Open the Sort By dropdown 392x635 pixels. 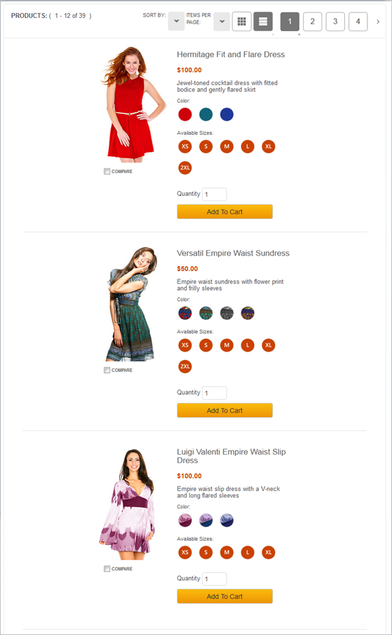[x=176, y=21]
